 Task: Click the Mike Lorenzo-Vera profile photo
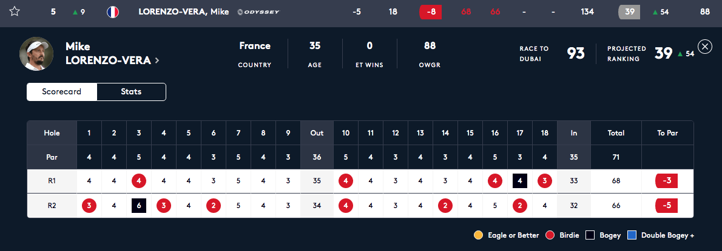click(36, 54)
